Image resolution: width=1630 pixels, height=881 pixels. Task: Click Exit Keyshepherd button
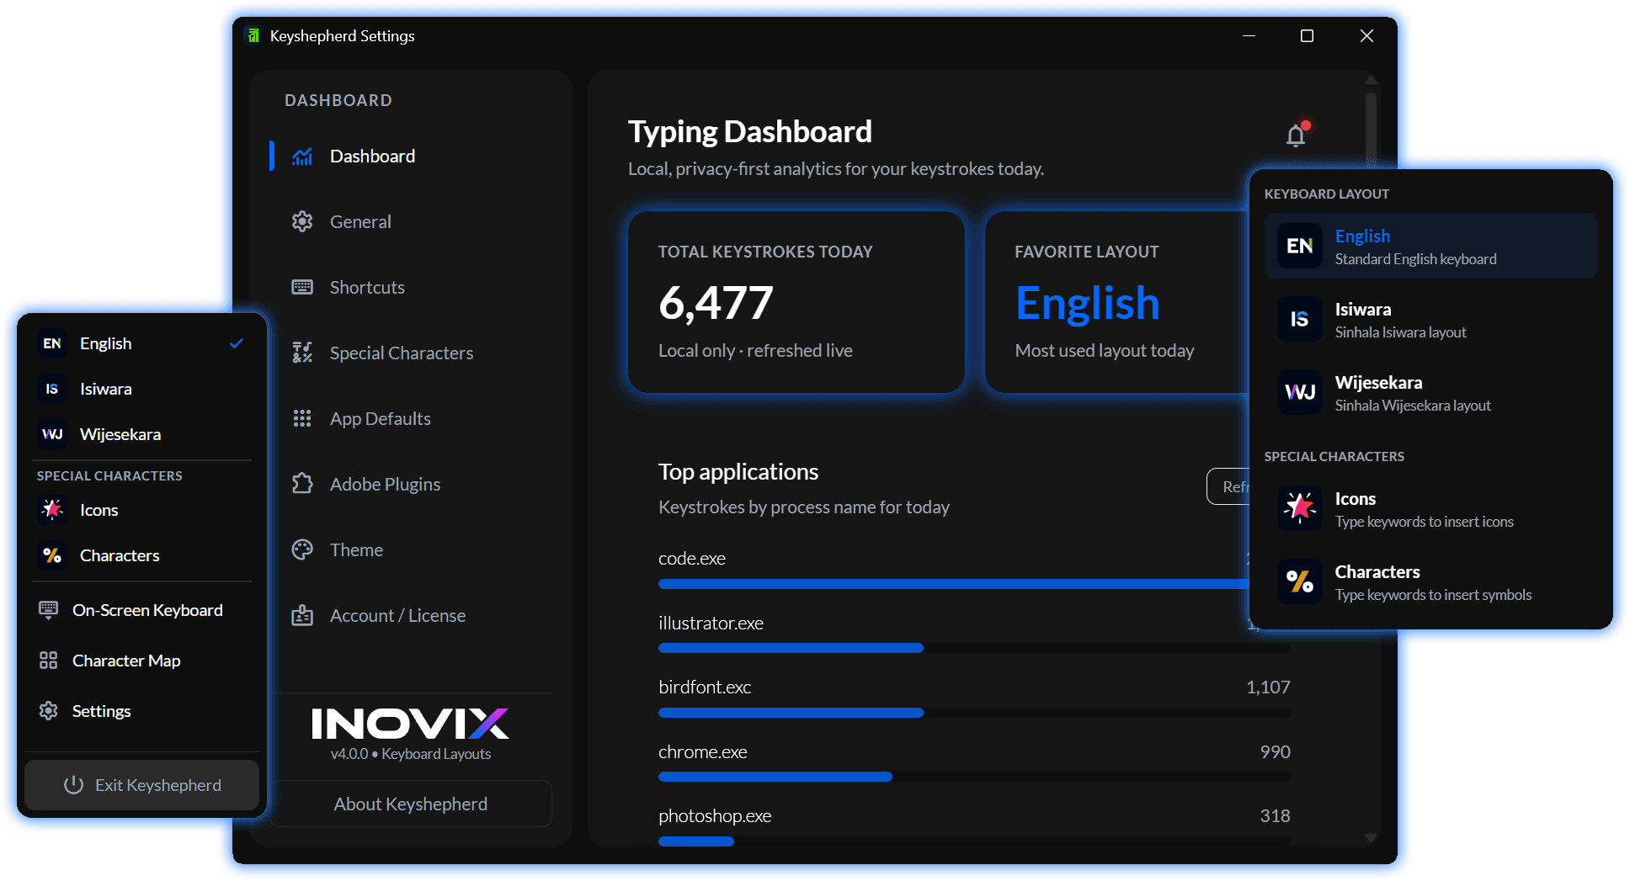(x=141, y=785)
